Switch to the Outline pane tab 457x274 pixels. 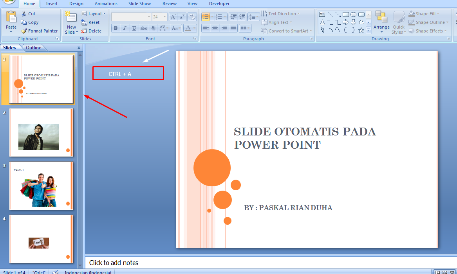(34, 48)
